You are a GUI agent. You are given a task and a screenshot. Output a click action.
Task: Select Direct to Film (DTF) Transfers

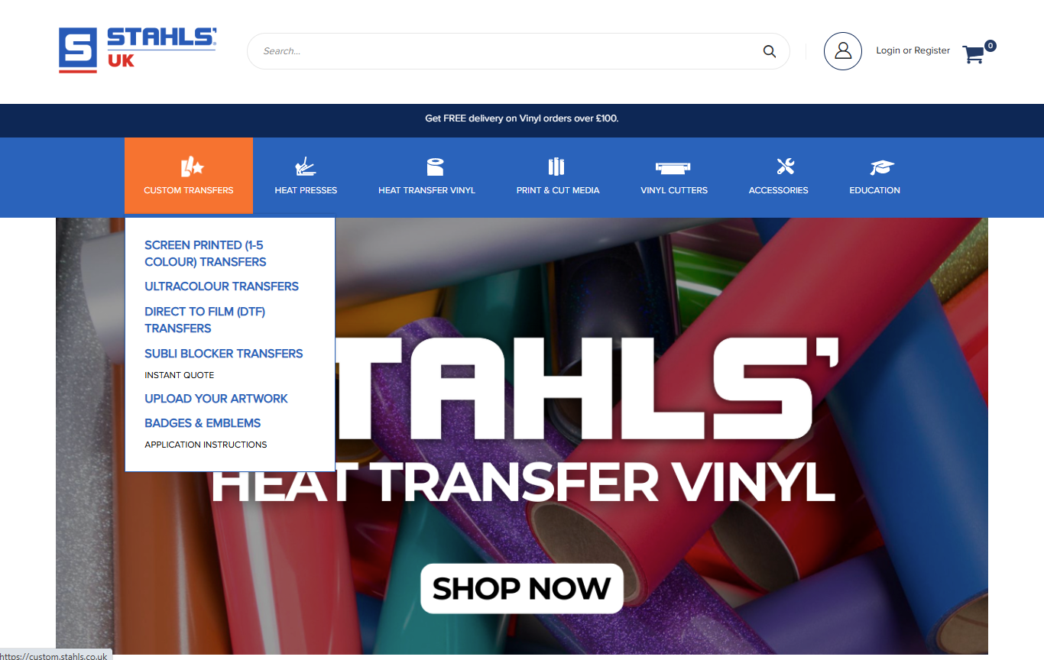205,320
